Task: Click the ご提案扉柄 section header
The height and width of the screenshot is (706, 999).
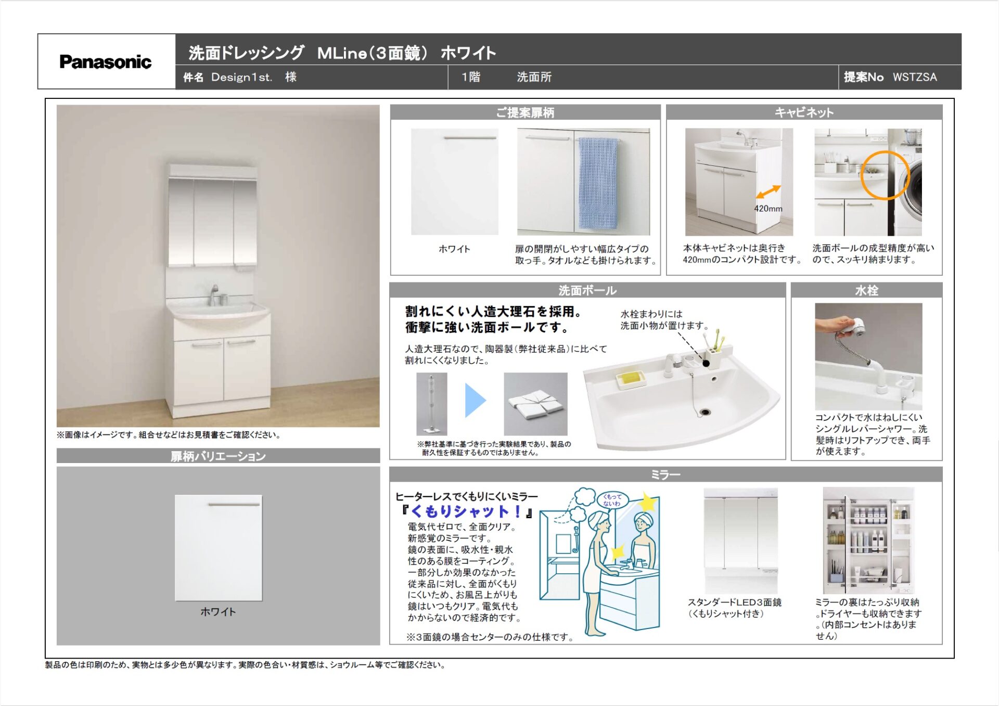Action: tap(525, 112)
